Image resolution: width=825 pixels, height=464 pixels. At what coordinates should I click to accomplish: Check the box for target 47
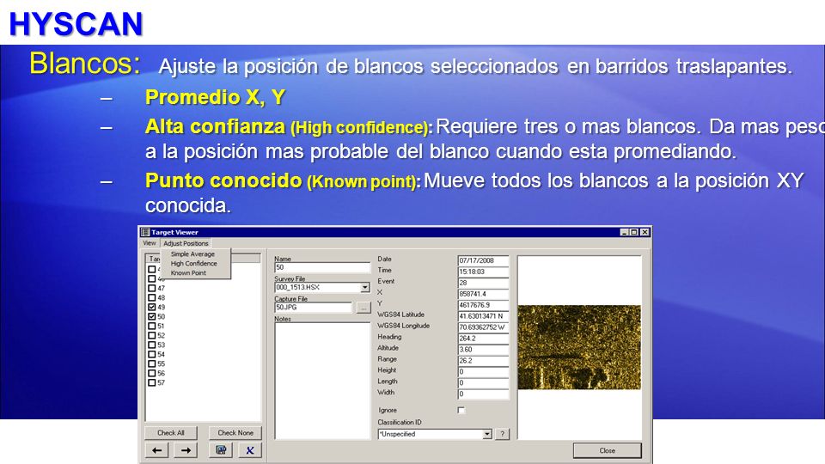coord(151,289)
